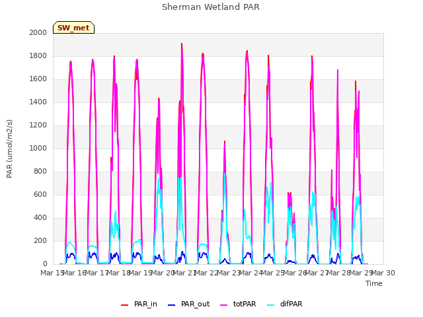
Task: Click the low ~600 peak on Mar 26
Action: click(x=289, y=193)
